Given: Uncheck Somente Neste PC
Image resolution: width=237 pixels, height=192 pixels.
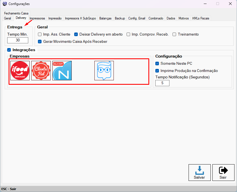Looking at the screenshot, I should (157, 64).
